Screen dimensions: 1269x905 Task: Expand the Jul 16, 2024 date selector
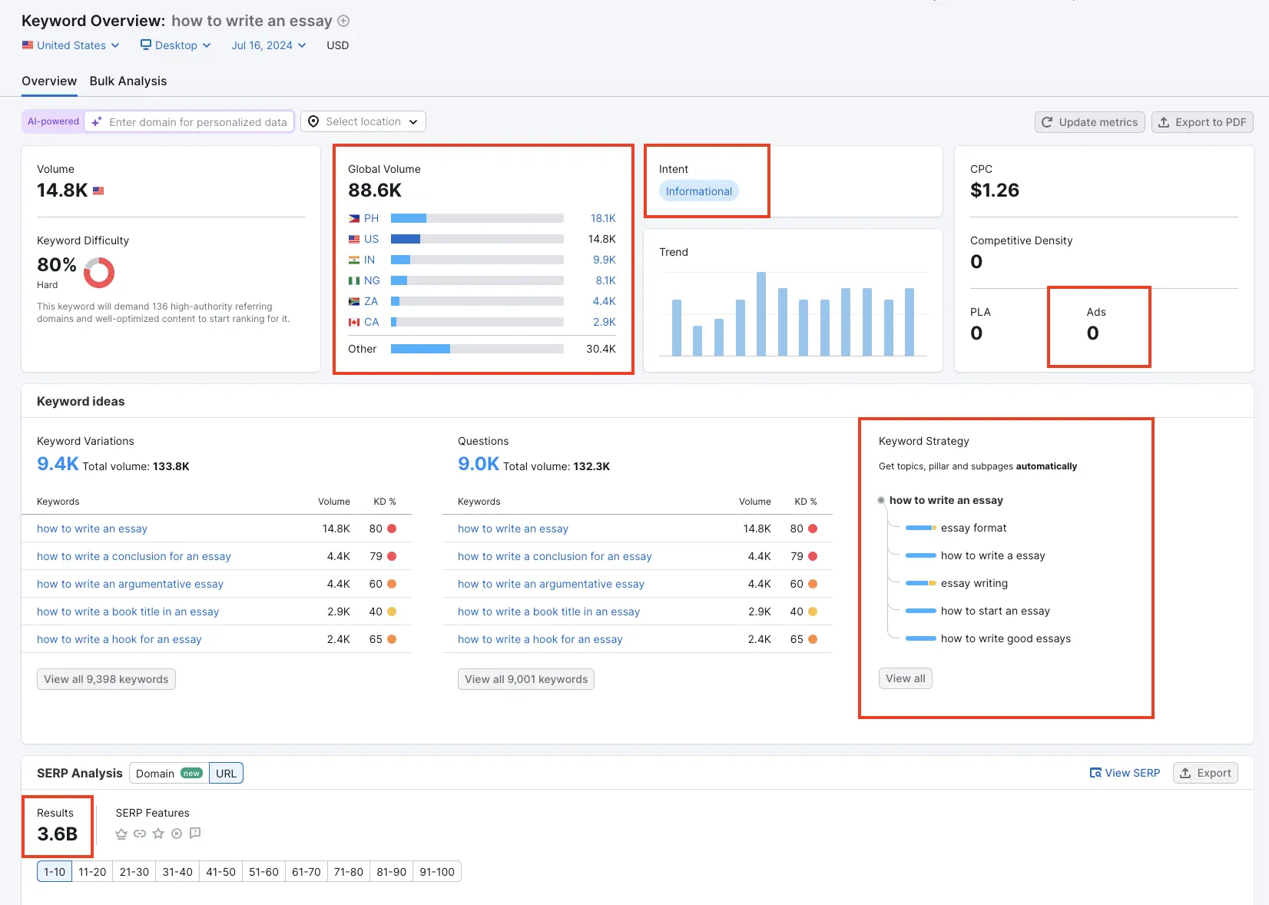tap(267, 45)
